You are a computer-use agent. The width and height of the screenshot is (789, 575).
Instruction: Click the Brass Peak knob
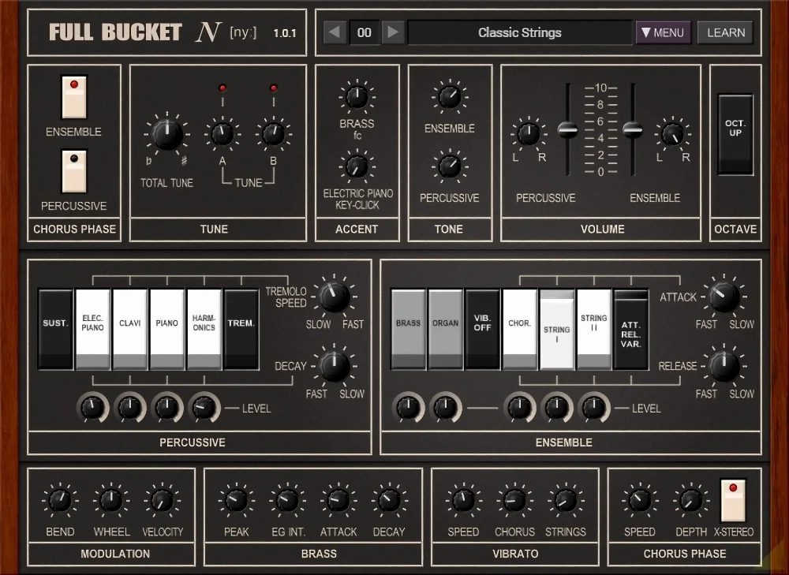pyautogui.click(x=236, y=500)
